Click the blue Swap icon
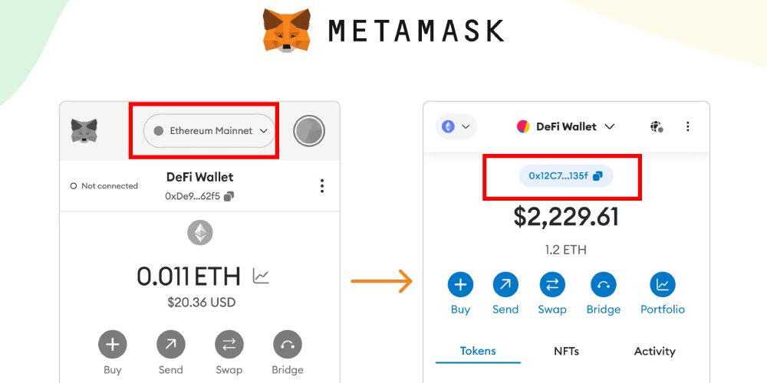 click(551, 285)
